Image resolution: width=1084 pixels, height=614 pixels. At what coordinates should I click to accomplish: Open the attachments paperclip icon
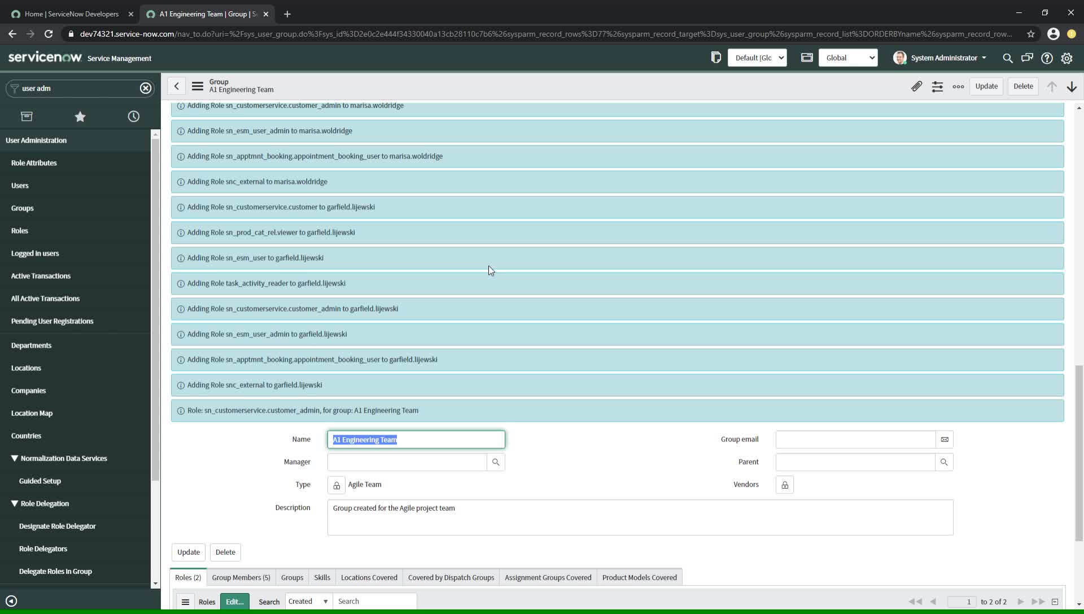tap(916, 86)
